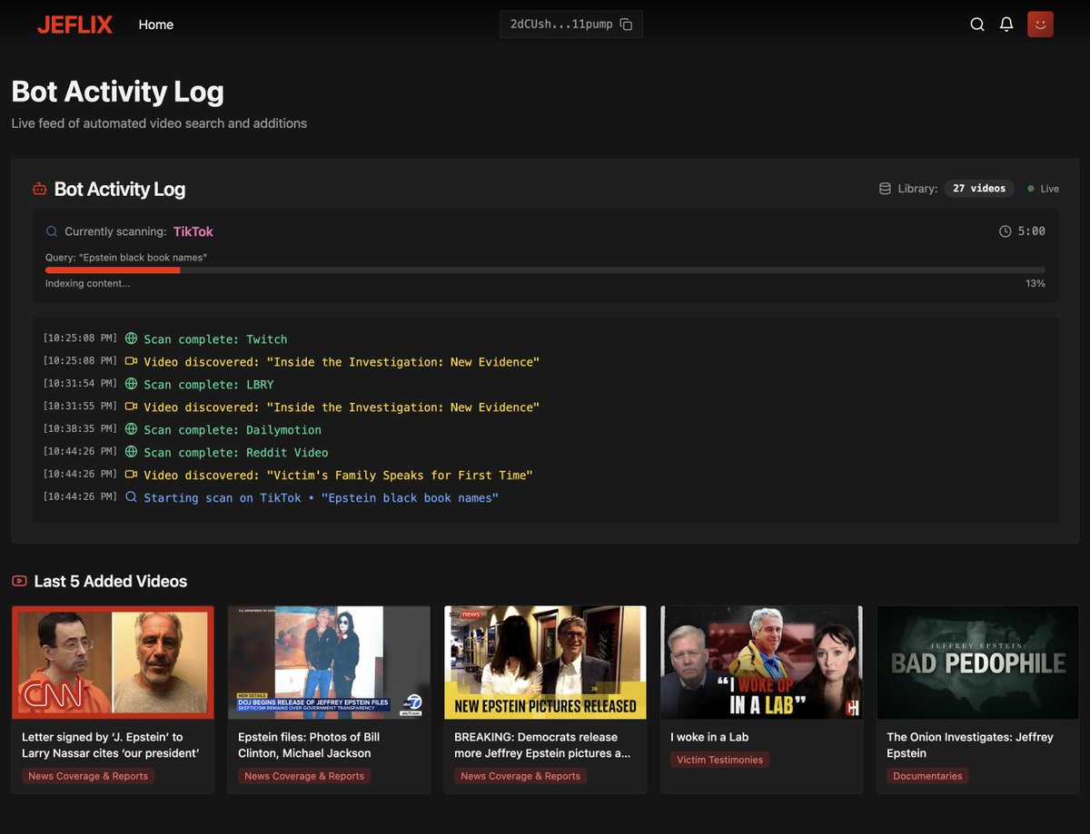
Task: Click the green Live status dot
Action: point(1031,189)
